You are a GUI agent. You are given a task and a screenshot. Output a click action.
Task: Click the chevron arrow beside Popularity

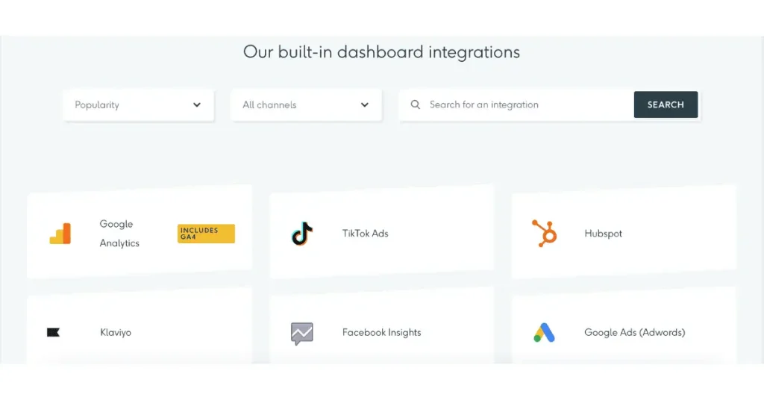(197, 105)
